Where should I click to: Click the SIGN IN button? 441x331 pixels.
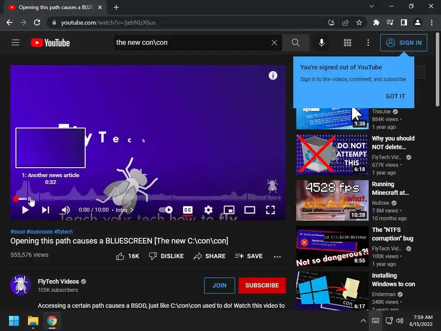point(404,43)
